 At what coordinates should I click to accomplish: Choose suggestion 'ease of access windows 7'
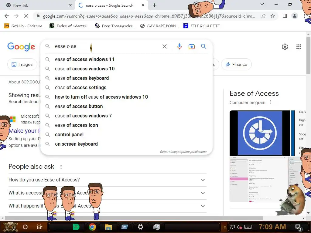click(126, 116)
